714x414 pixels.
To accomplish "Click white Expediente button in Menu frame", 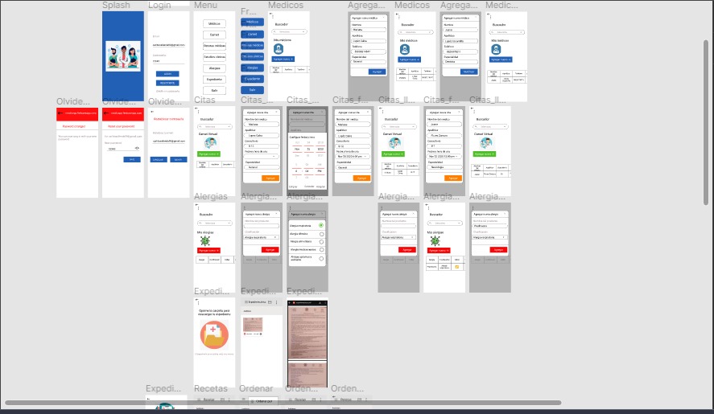I will 214,79.
